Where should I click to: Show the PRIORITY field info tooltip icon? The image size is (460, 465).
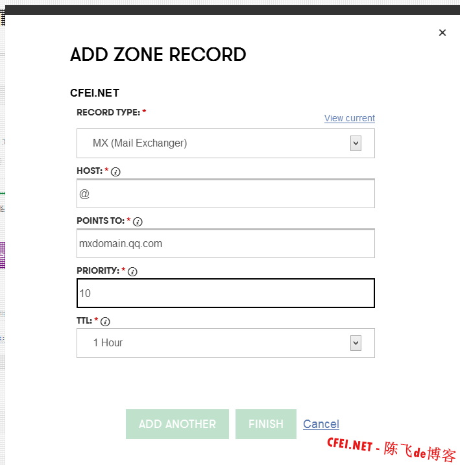(132, 272)
